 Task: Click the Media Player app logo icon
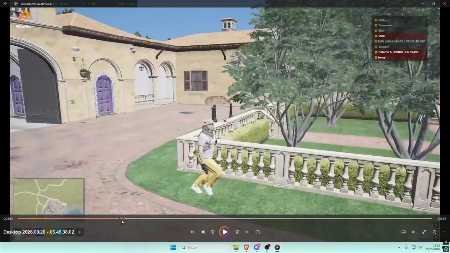[16, 4]
